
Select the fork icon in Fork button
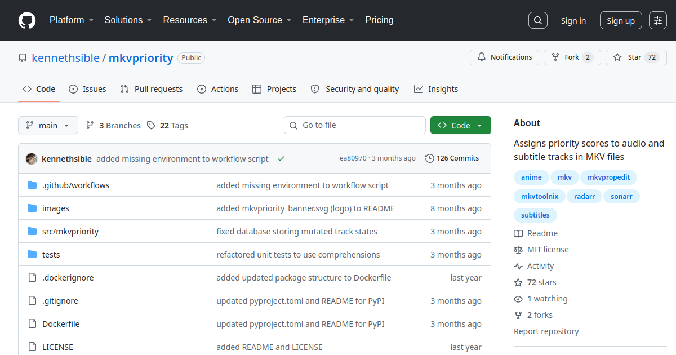pyautogui.click(x=555, y=57)
